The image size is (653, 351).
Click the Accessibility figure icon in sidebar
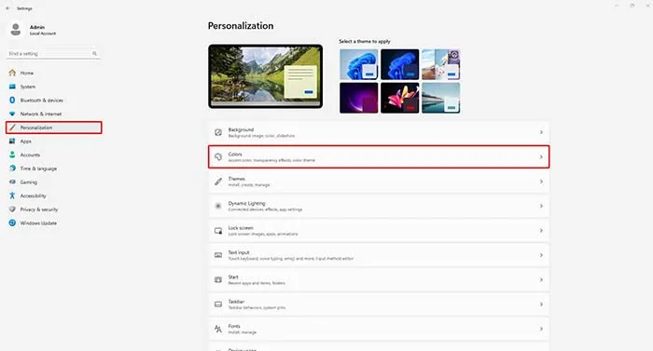(x=12, y=196)
